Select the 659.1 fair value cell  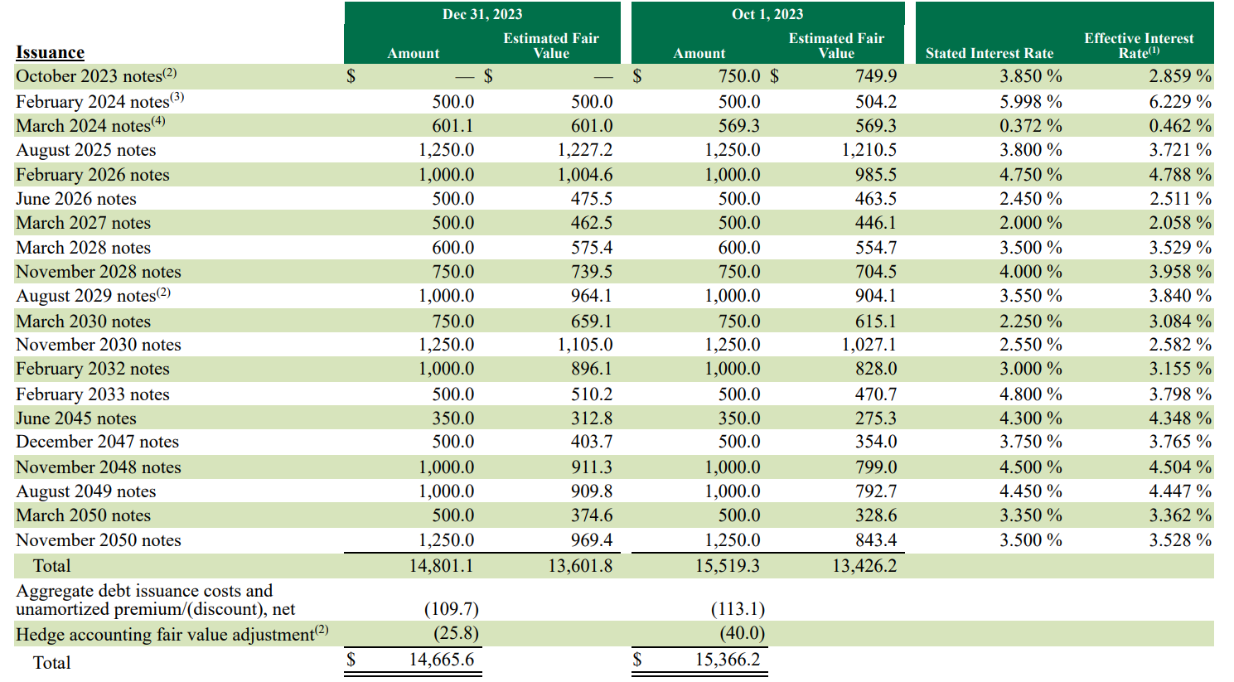click(592, 322)
